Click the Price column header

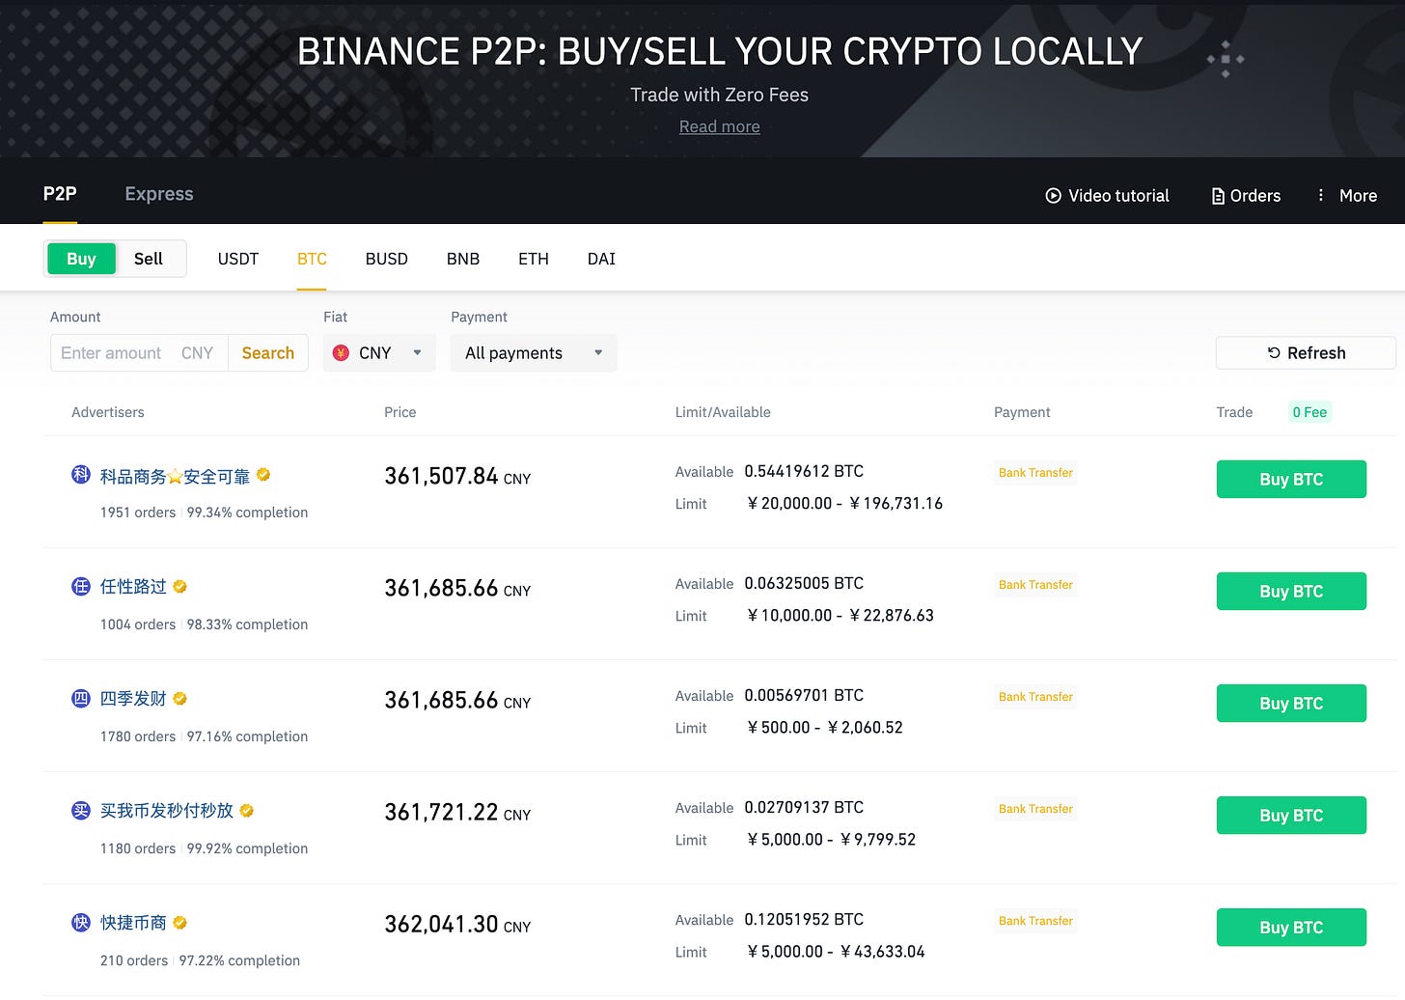click(400, 412)
